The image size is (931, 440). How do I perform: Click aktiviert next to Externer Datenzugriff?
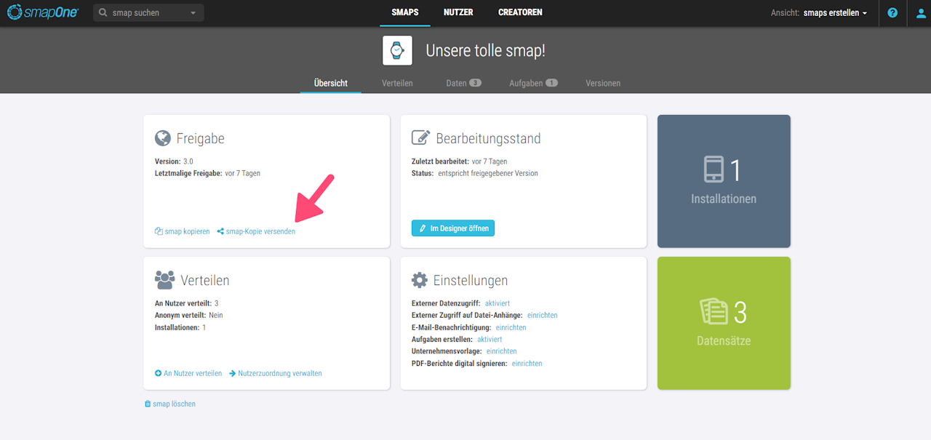point(498,303)
